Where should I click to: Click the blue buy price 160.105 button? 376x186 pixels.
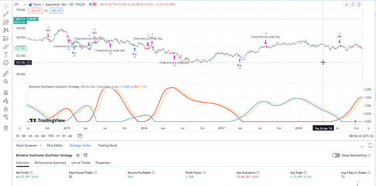click(56, 10)
